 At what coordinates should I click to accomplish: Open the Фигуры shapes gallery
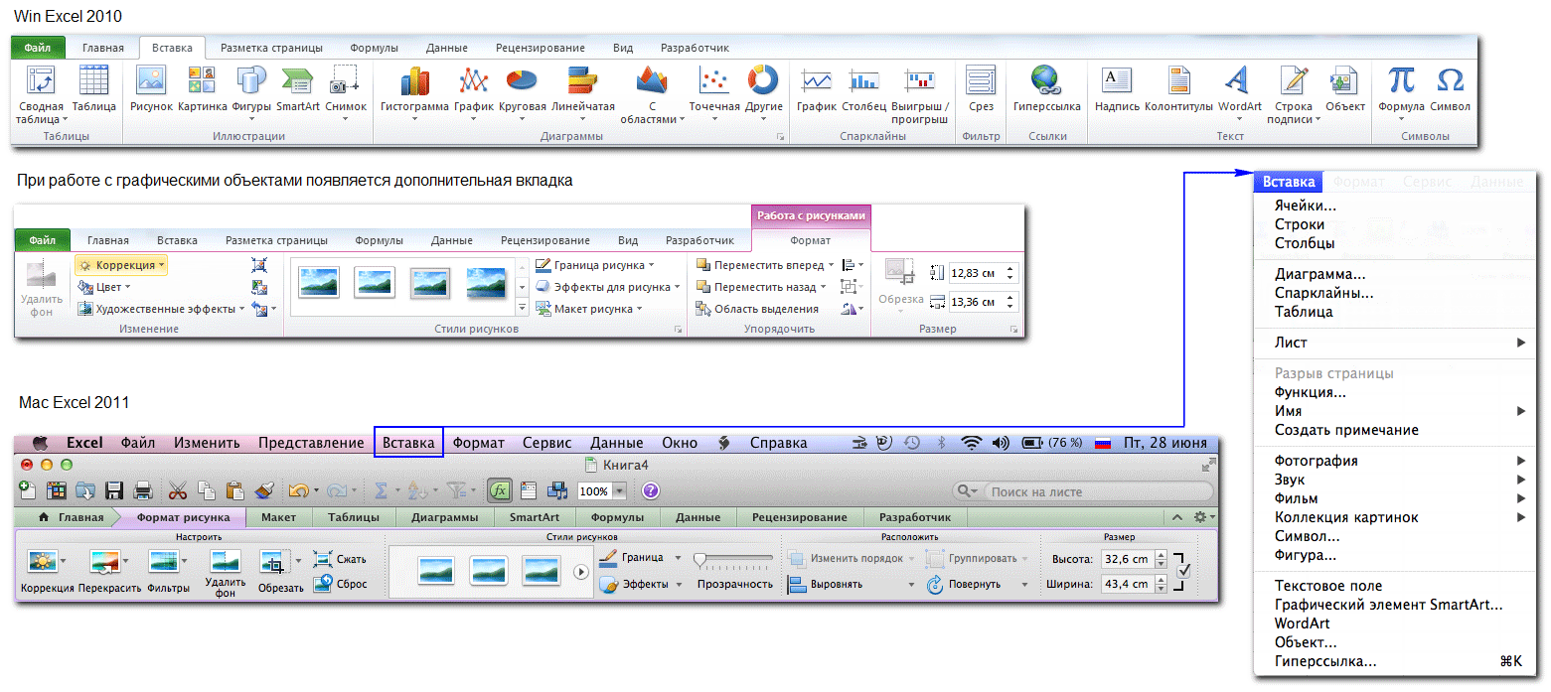tap(251, 79)
